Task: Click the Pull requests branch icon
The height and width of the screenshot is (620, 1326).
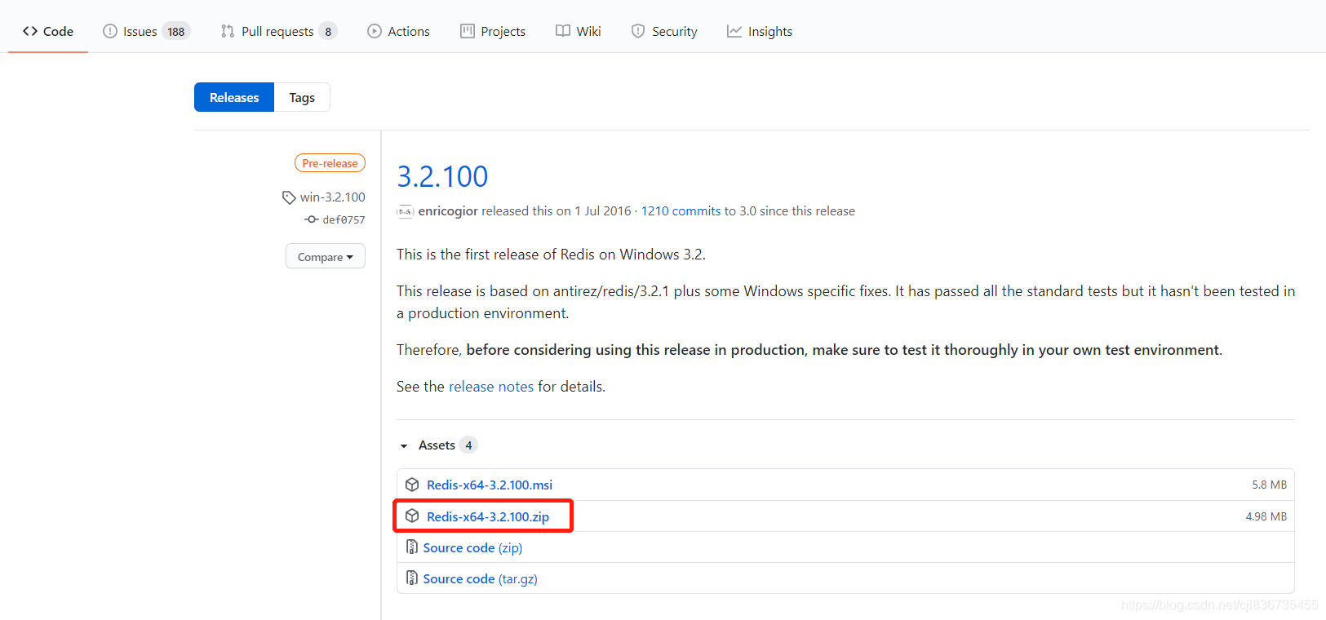Action: pos(228,31)
